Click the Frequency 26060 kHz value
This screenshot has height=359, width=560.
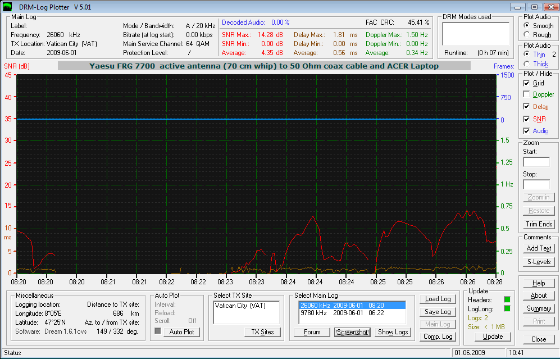pos(63,35)
